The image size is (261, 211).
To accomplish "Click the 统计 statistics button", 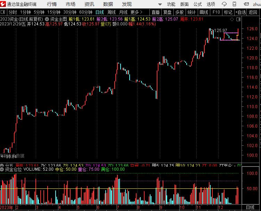I will click(191, 12).
